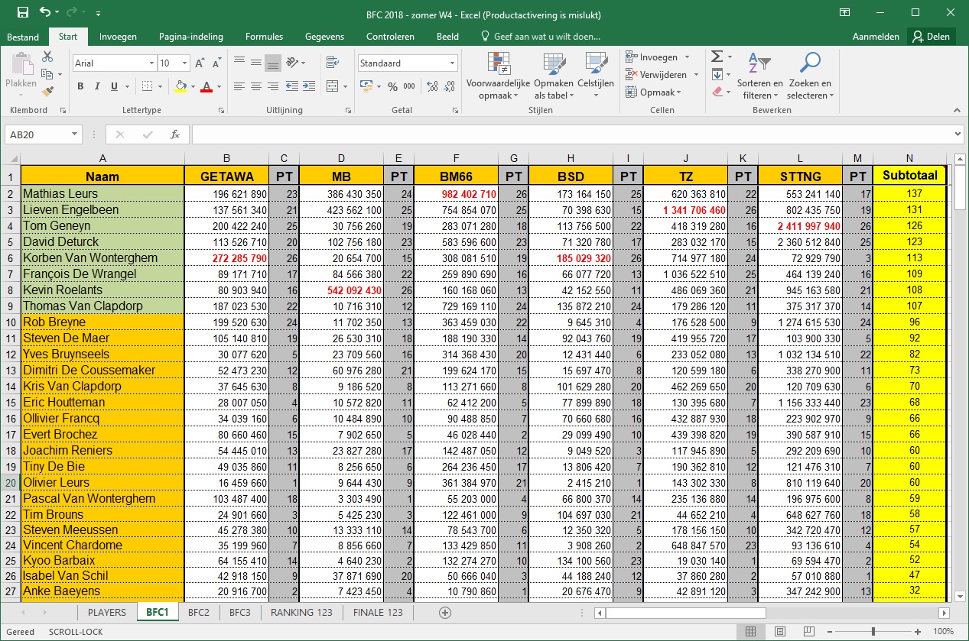Viewport: 969px width, 641px height.
Task: Click the AutoSum sigma icon
Action: coord(717,57)
